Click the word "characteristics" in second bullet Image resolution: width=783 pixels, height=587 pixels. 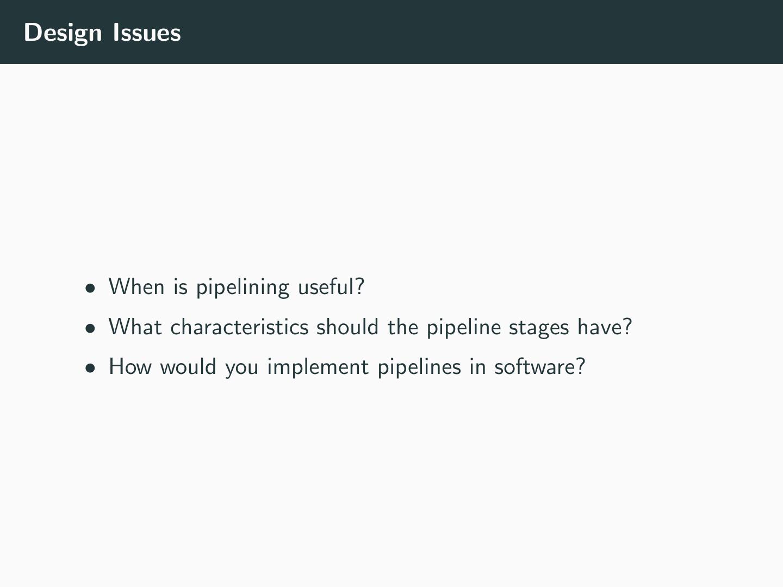[239, 327]
